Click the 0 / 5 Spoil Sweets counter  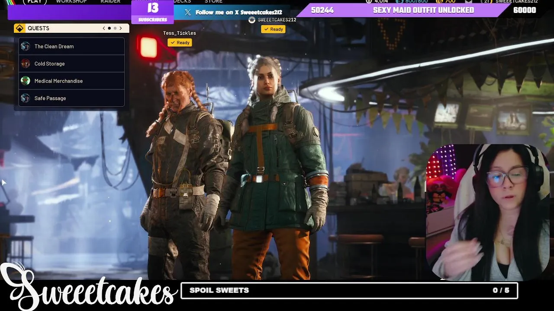[x=501, y=290]
